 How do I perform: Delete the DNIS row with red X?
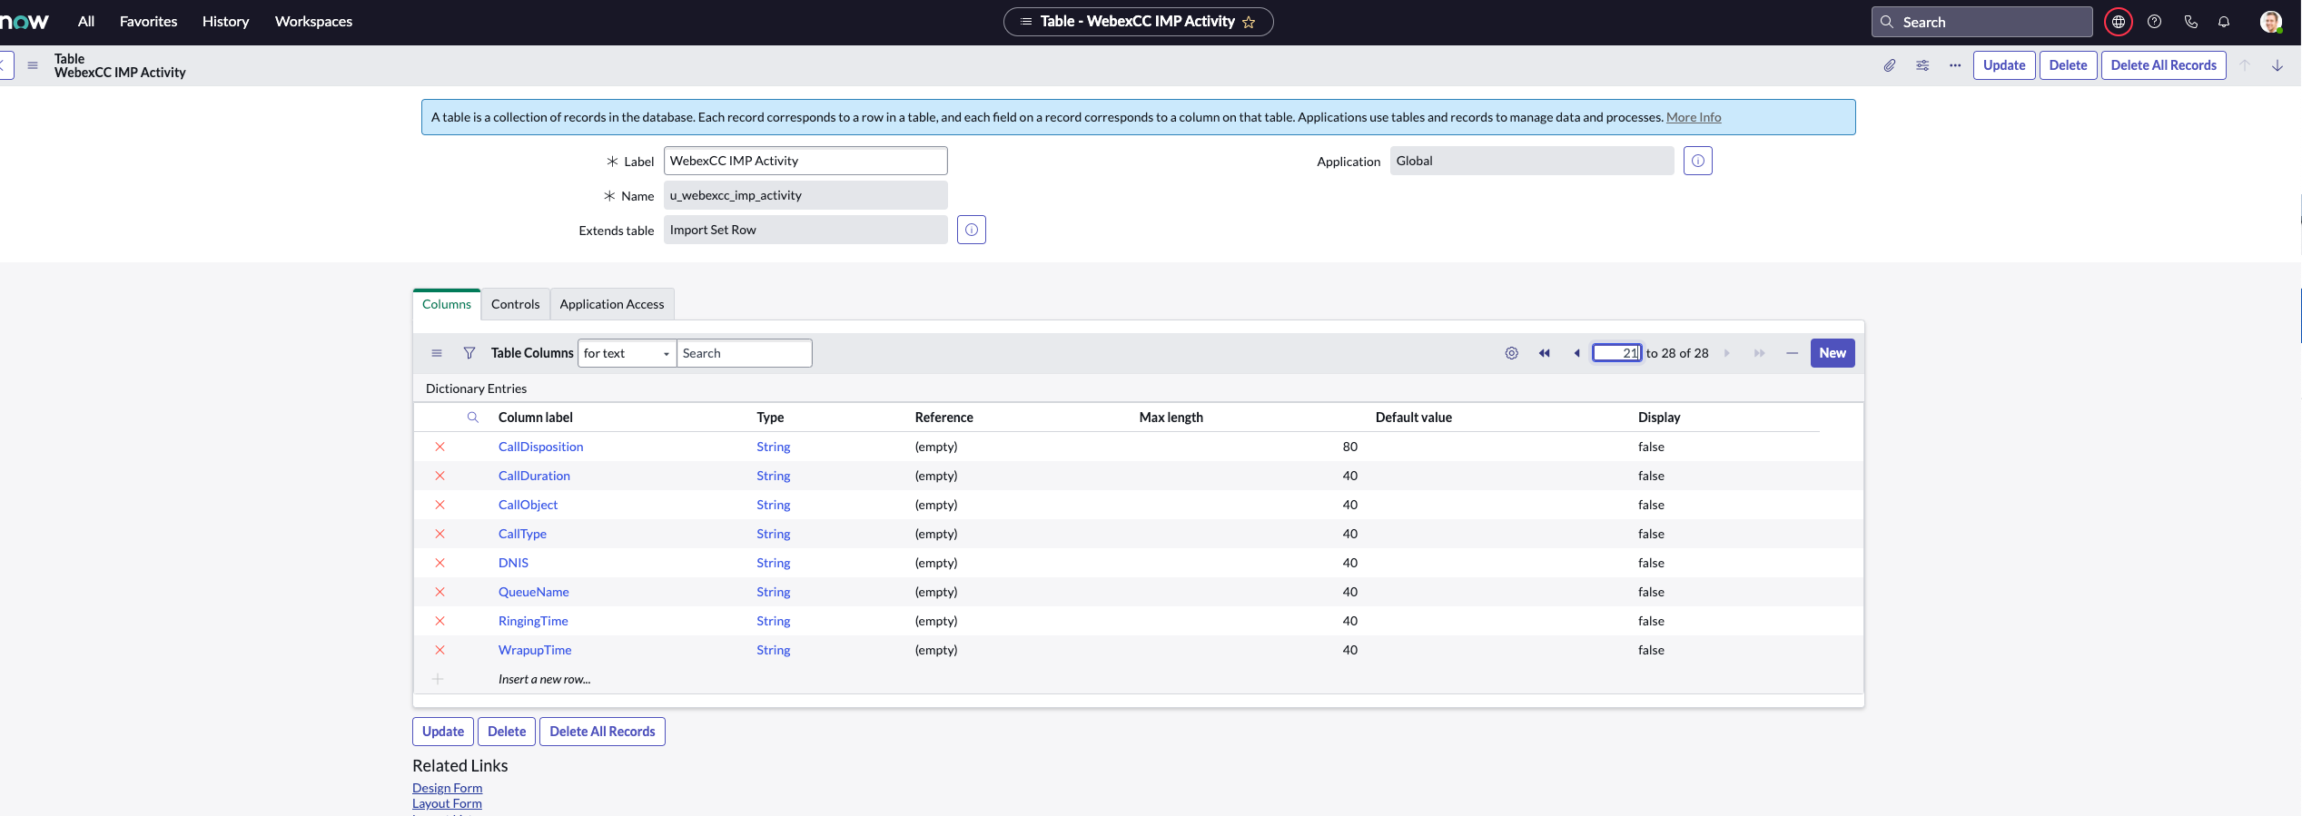coord(440,563)
